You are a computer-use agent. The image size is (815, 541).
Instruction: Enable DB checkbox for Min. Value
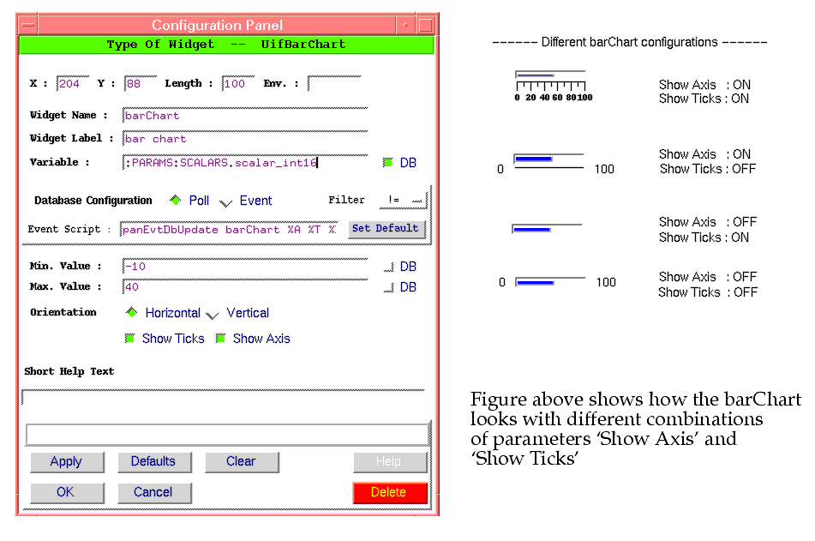click(388, 267)
